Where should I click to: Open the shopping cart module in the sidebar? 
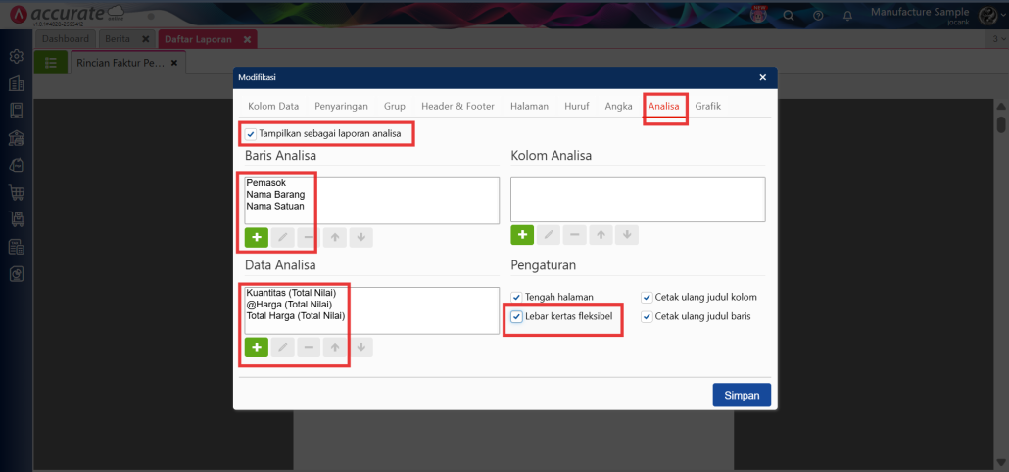coord(16,193)
